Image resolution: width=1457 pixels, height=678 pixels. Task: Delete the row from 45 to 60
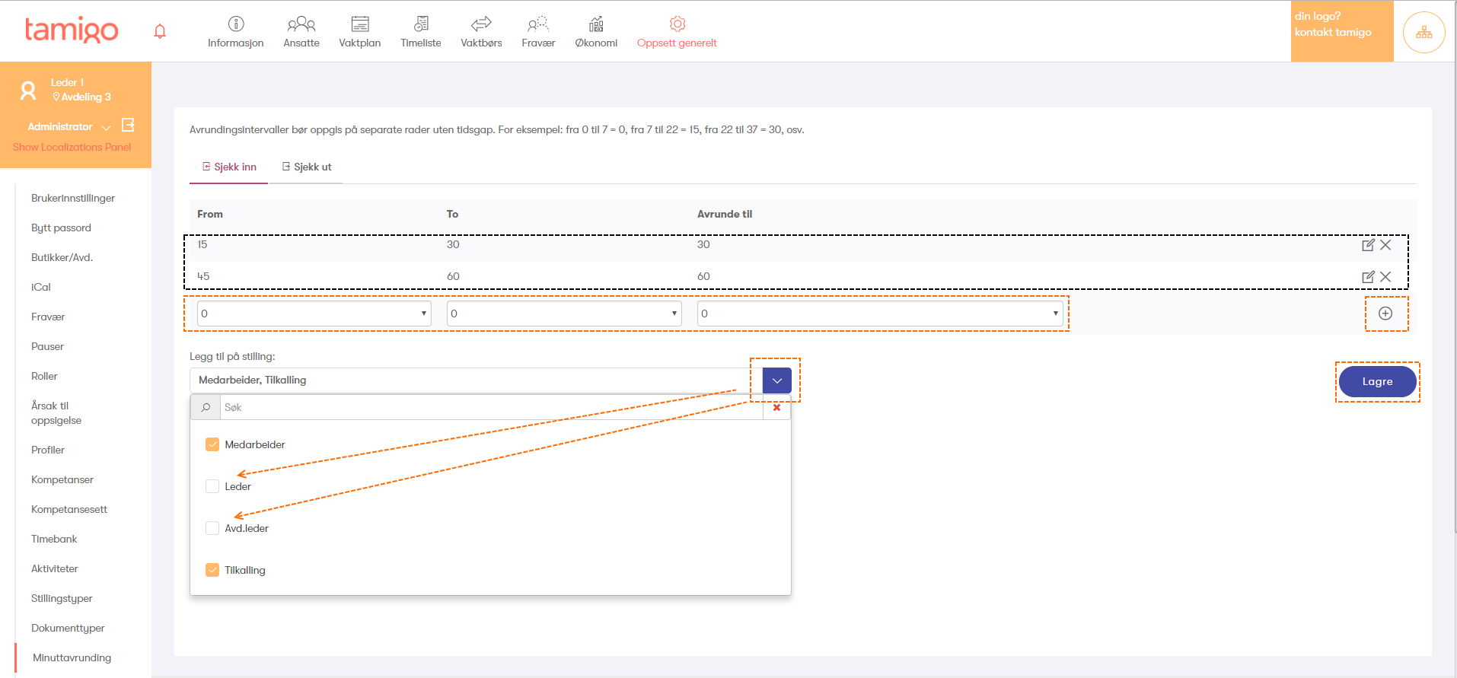[x=1385, y=277]
